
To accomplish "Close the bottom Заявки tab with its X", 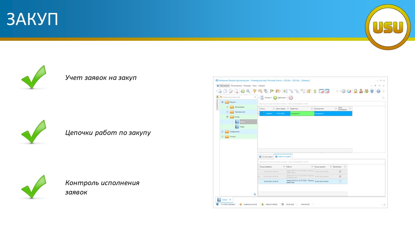I will (x=230, y=200).
